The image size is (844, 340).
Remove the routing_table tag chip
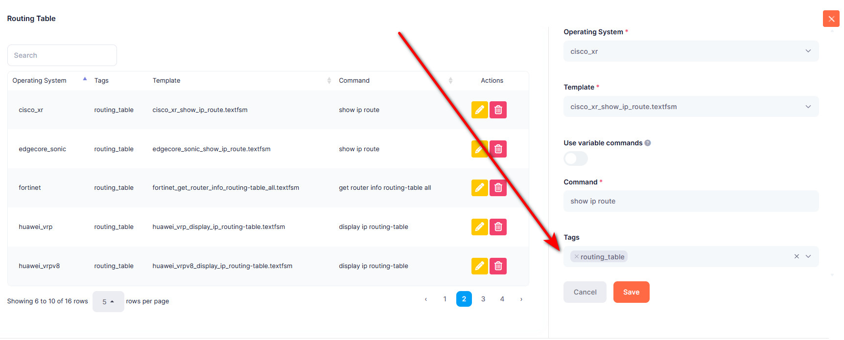pos(576,256)
